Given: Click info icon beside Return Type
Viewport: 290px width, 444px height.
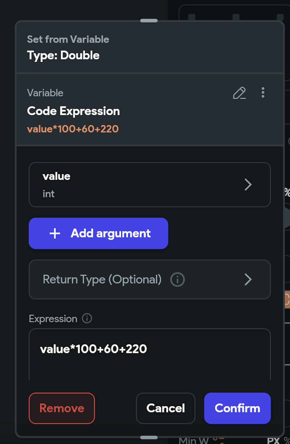Looking at the screenshot, I should point(177,280).
